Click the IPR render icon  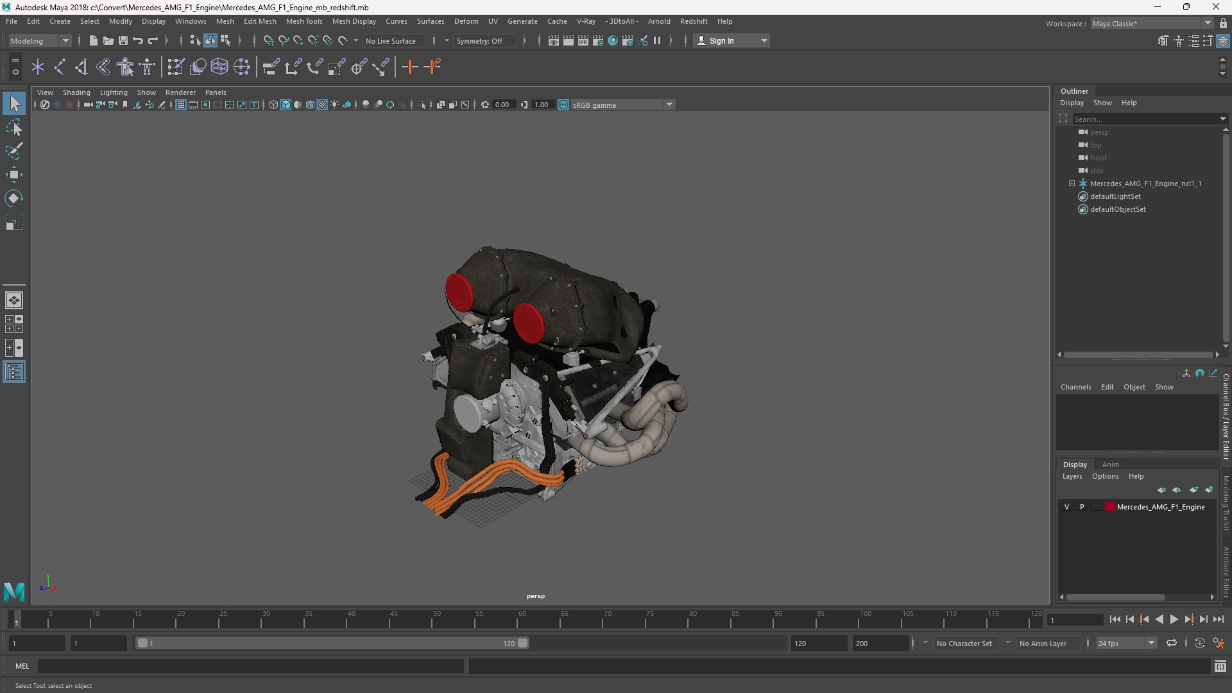coord(583,40)
